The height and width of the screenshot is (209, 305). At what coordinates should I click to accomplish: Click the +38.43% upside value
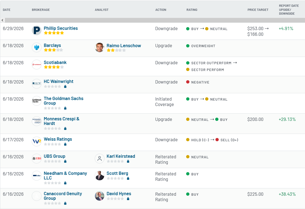287,194
